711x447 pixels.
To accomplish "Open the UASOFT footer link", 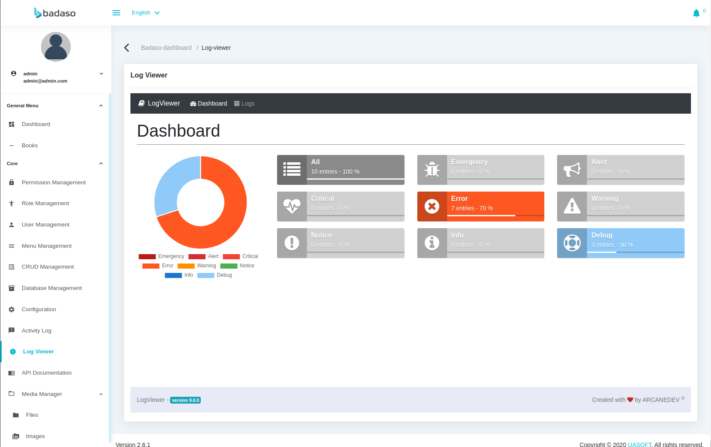I will (639, 444).
